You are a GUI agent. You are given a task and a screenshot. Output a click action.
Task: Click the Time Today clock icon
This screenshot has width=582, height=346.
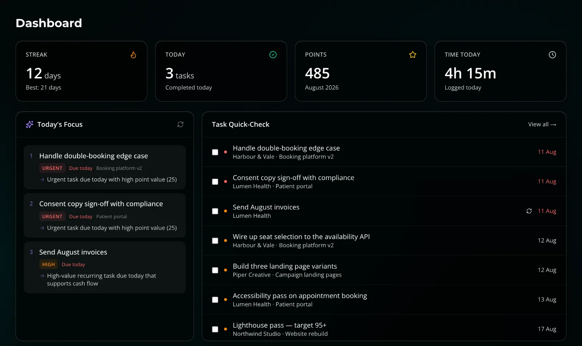[x=552, y=55]
